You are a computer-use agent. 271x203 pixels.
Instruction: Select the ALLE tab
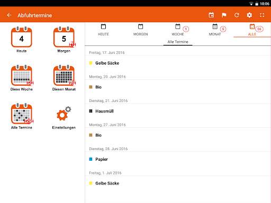[x=252, y=30]
